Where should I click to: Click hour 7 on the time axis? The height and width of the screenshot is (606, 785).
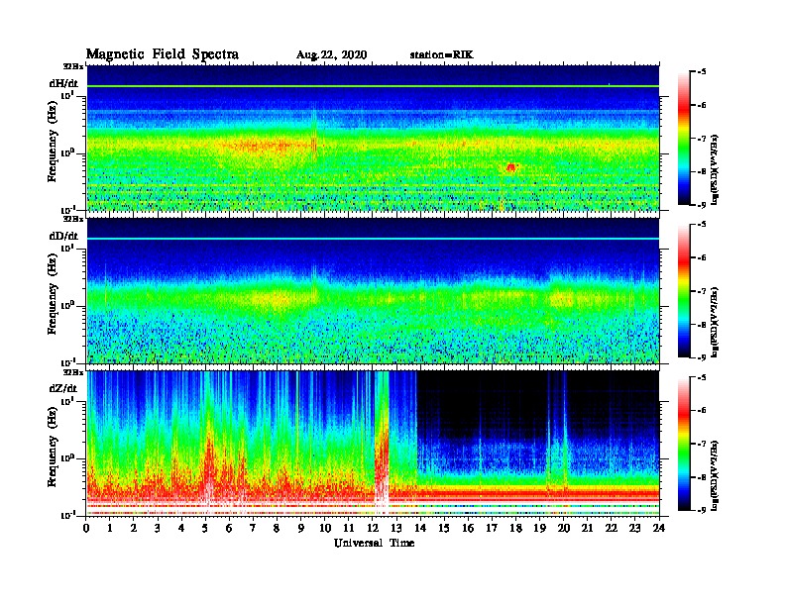[253, 528]
